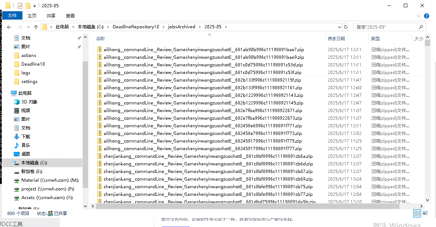This screenshot has width=436, height=227.
Task: Click the Properties icon in quick access toolbar
Action: [x=20, y=5]
